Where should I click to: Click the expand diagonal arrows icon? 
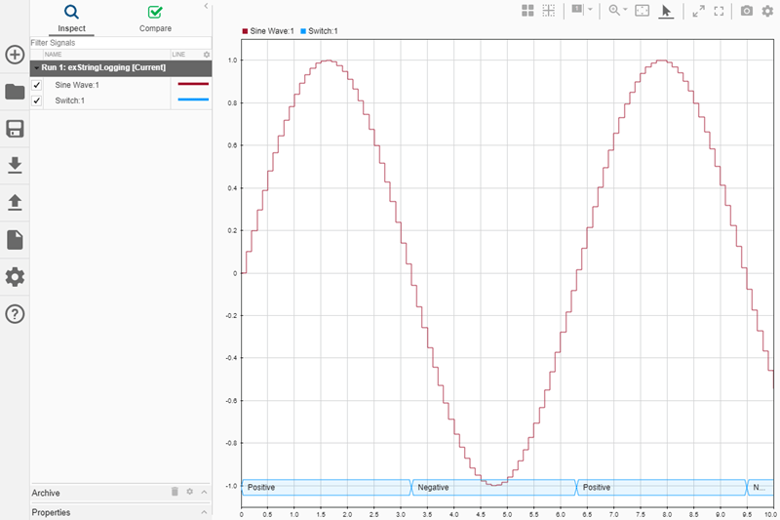698,11
